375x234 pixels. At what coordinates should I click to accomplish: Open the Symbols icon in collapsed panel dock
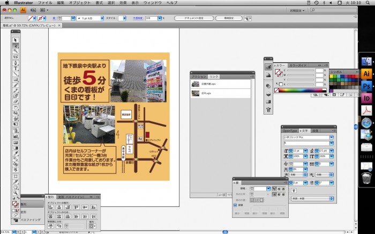point(268,110)
